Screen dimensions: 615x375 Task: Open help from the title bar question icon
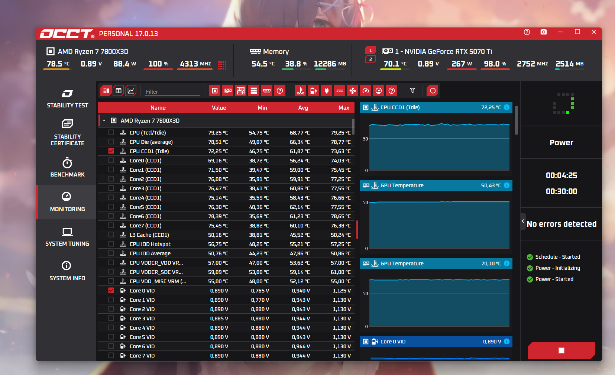[x=527, y=32]
